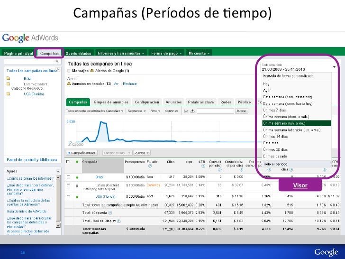
Task: Switch to Anuncios tab
Action: [x=173, y=102]
